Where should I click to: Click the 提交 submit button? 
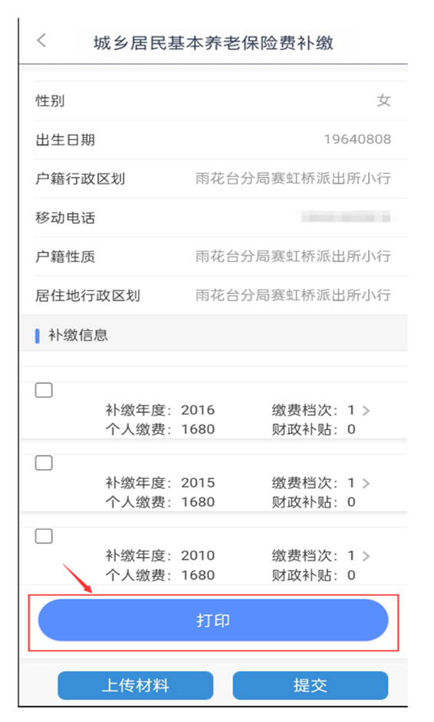point(311,686)
